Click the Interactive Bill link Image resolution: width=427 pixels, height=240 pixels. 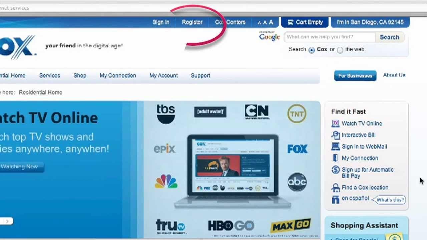[x=359, y=135]
